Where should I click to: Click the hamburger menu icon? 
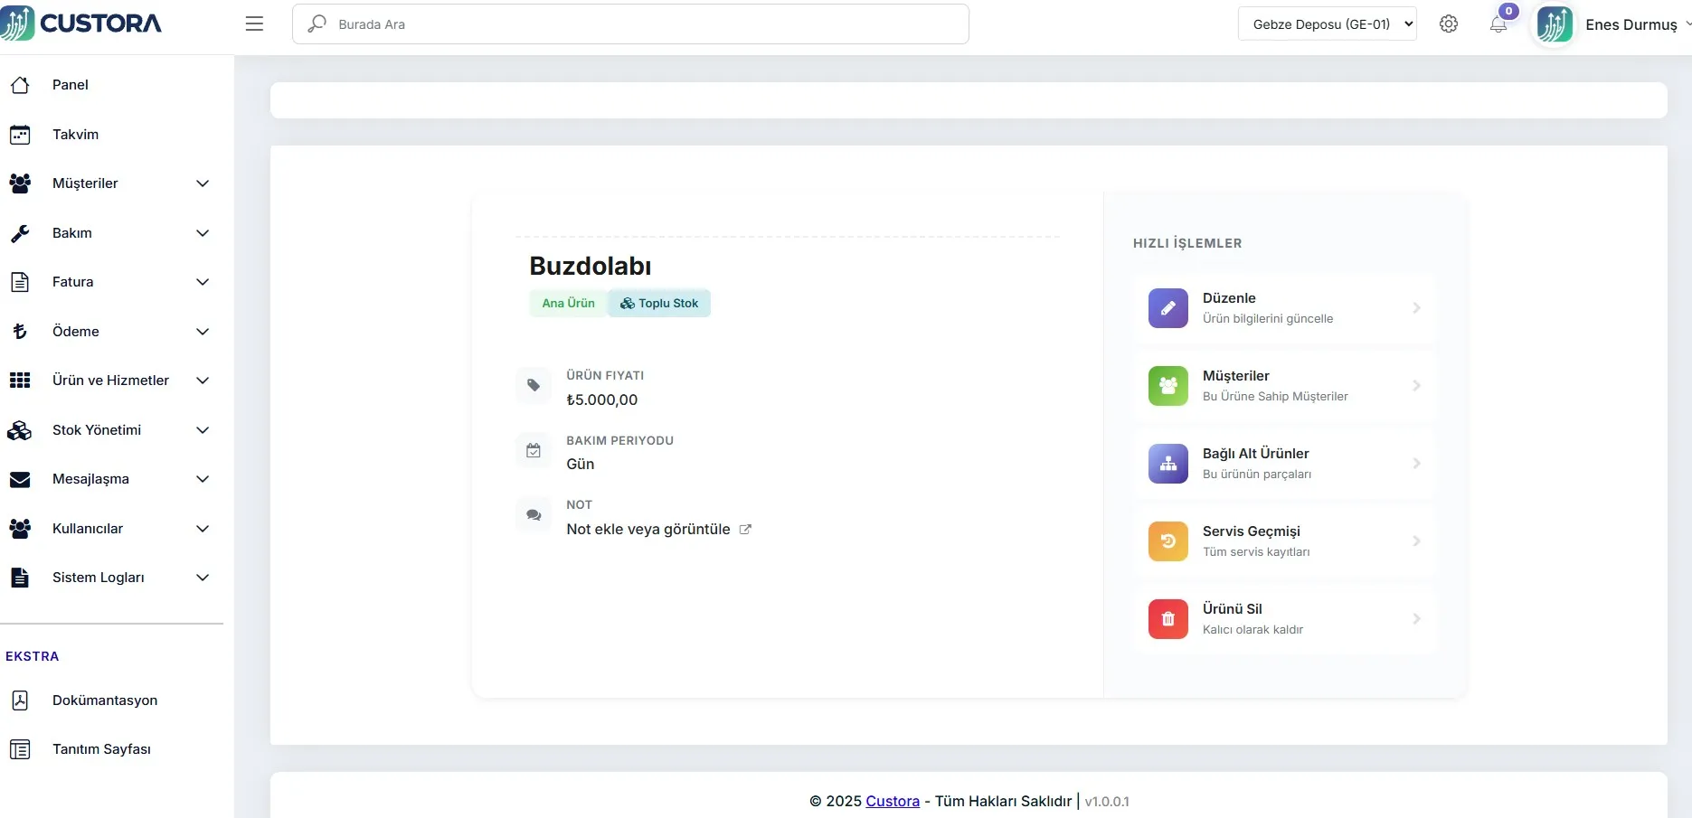[254, 24]
